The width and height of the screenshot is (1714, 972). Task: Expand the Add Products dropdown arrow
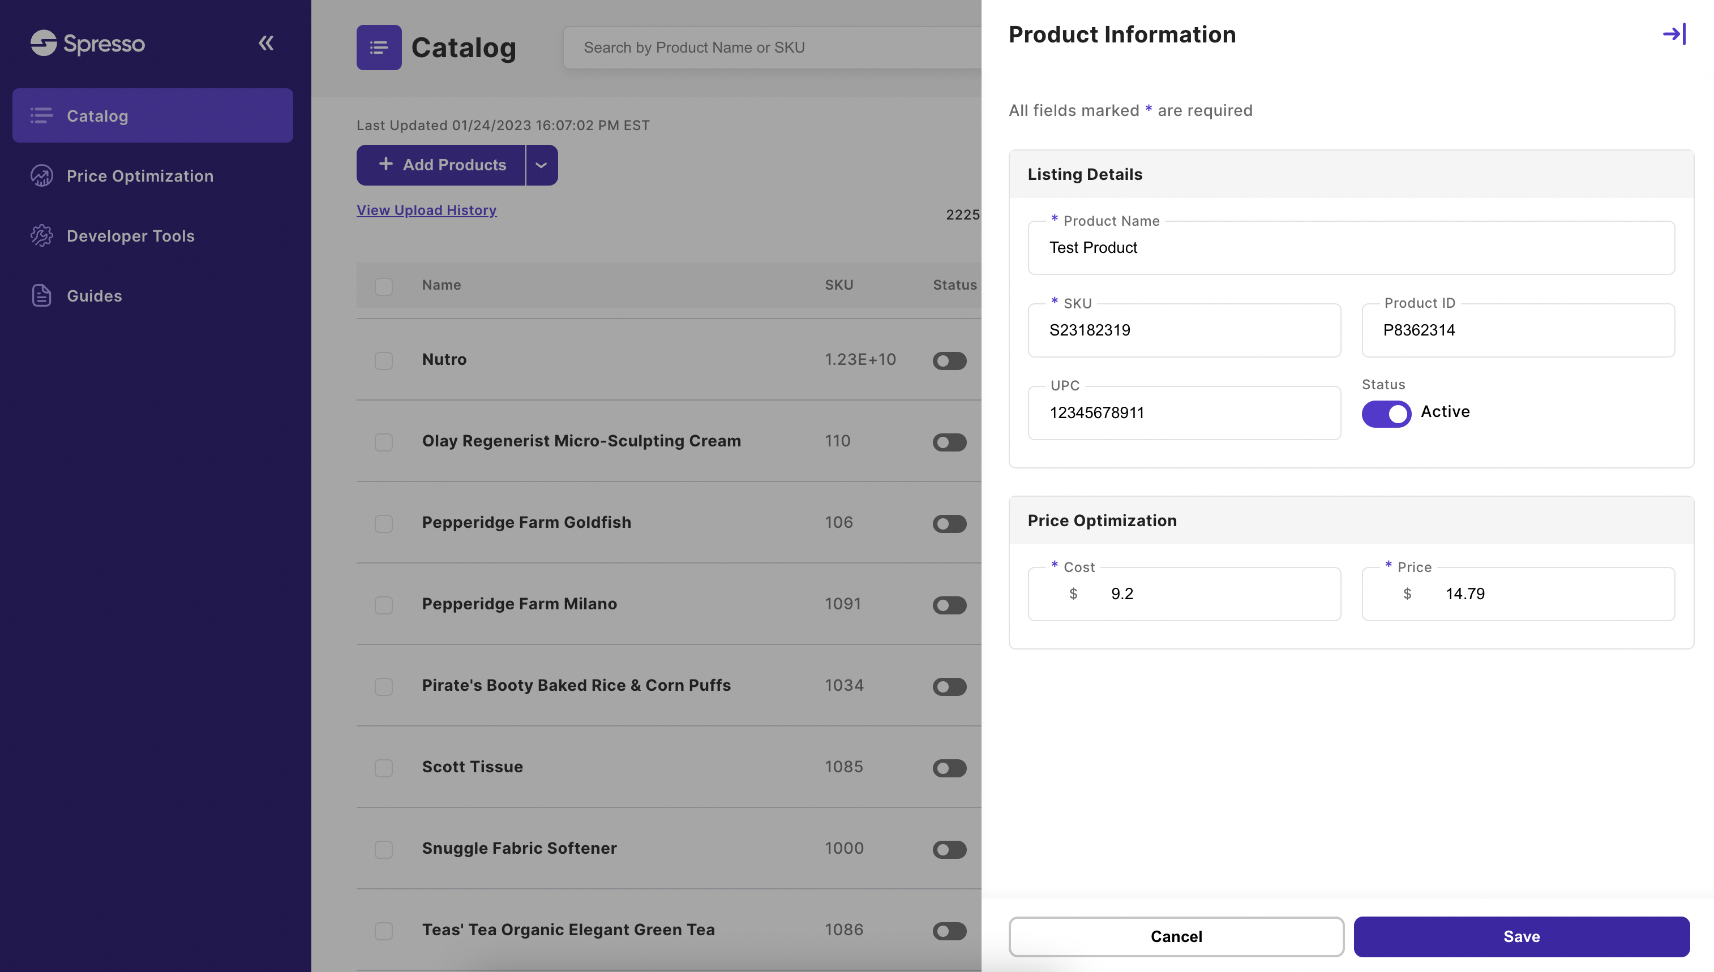[541, 165]
